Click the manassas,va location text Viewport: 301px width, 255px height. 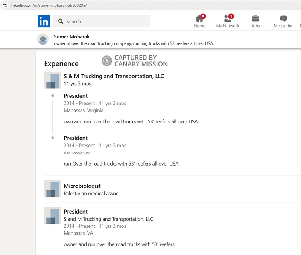77,153
